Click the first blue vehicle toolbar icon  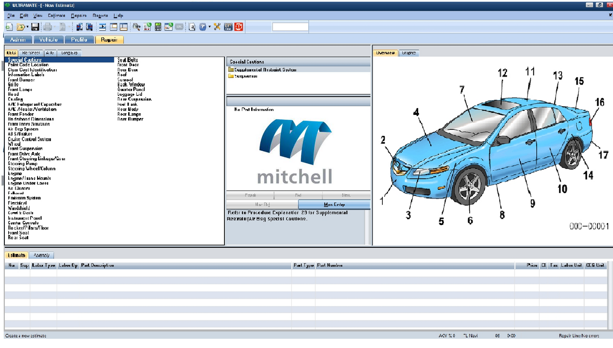pos(79,27)
